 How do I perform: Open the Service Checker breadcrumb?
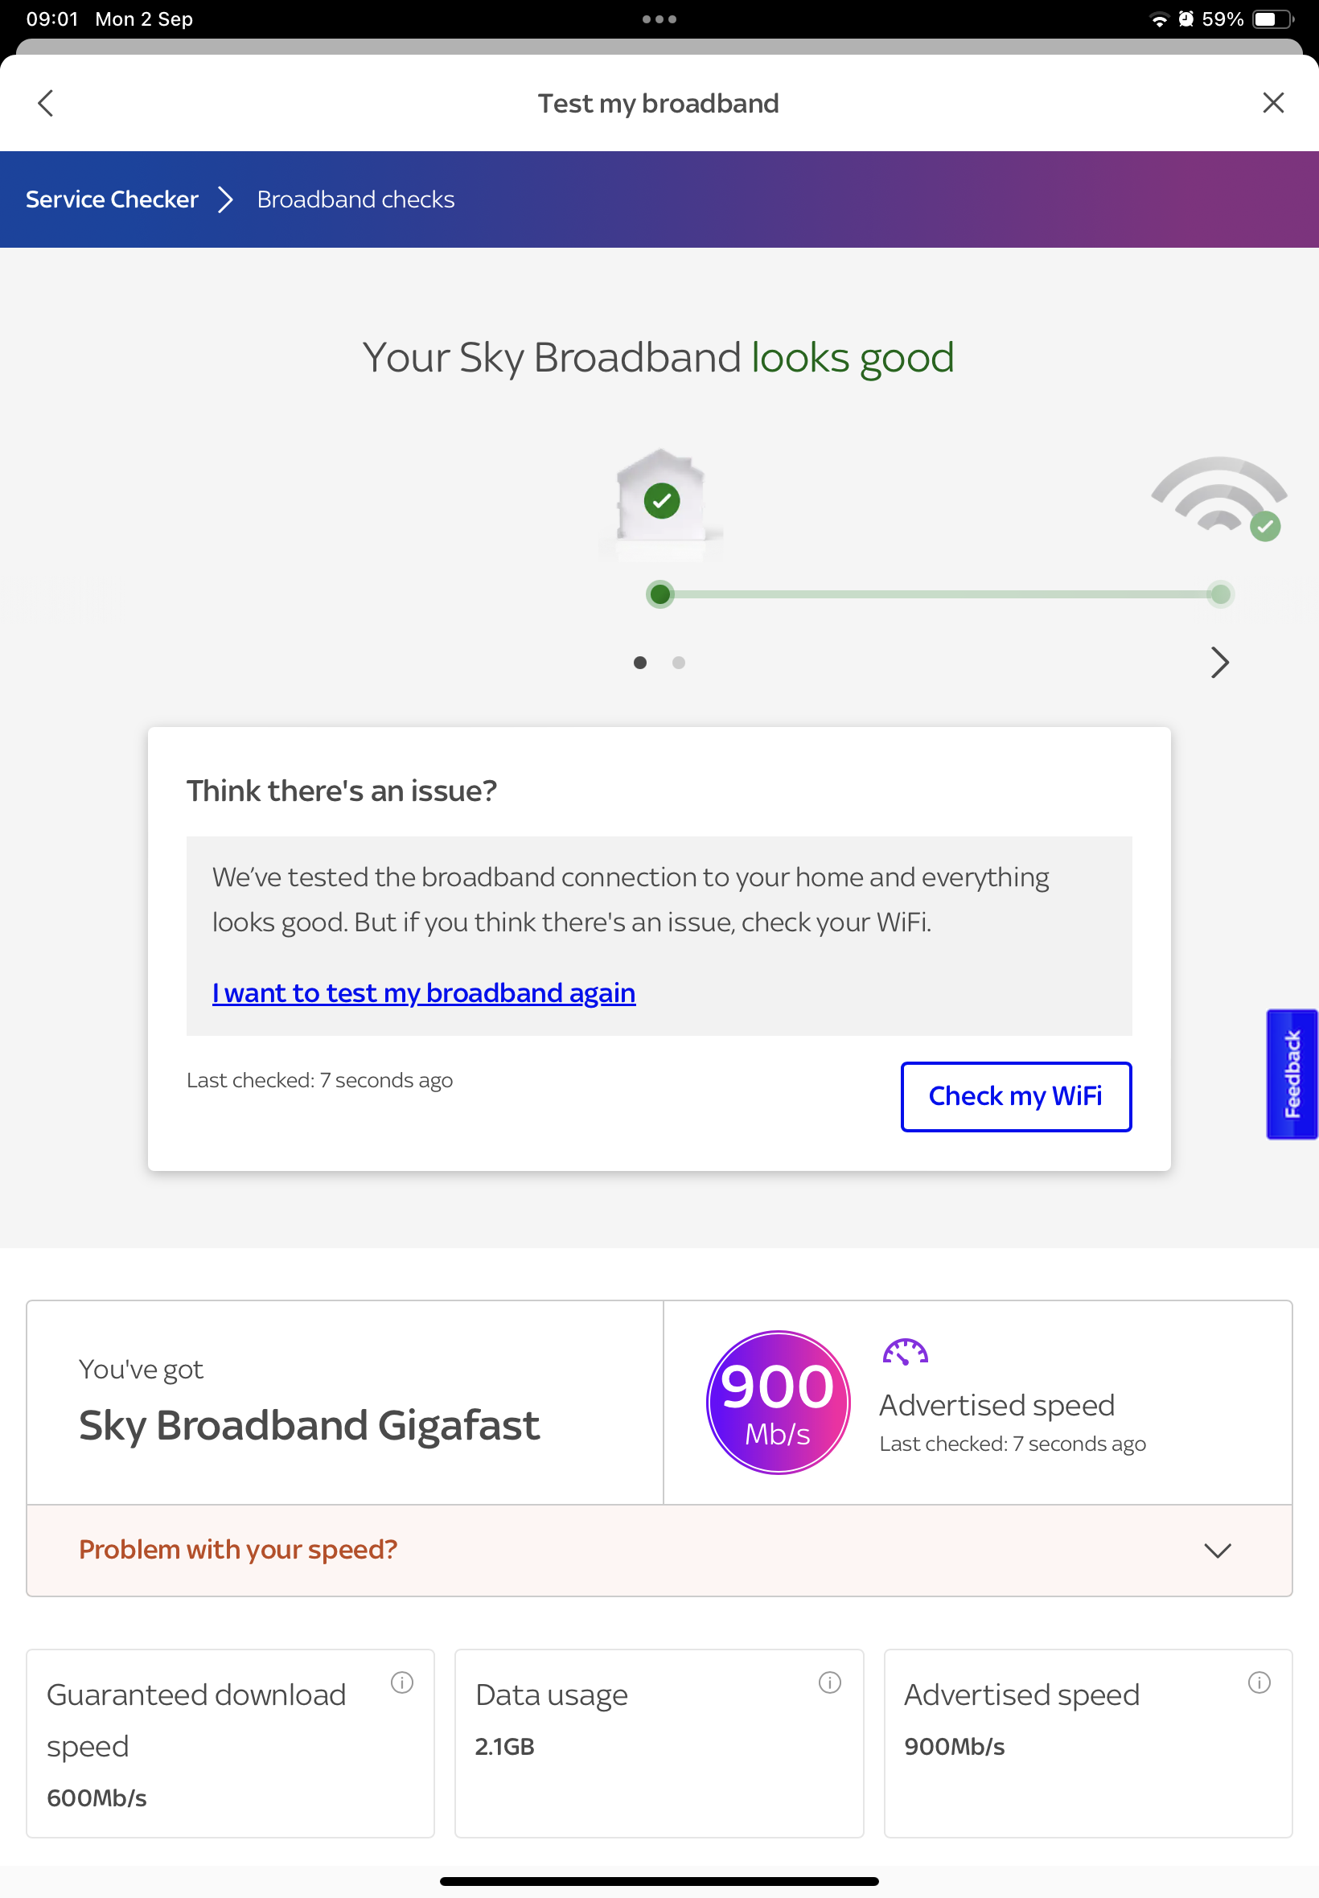112,199
